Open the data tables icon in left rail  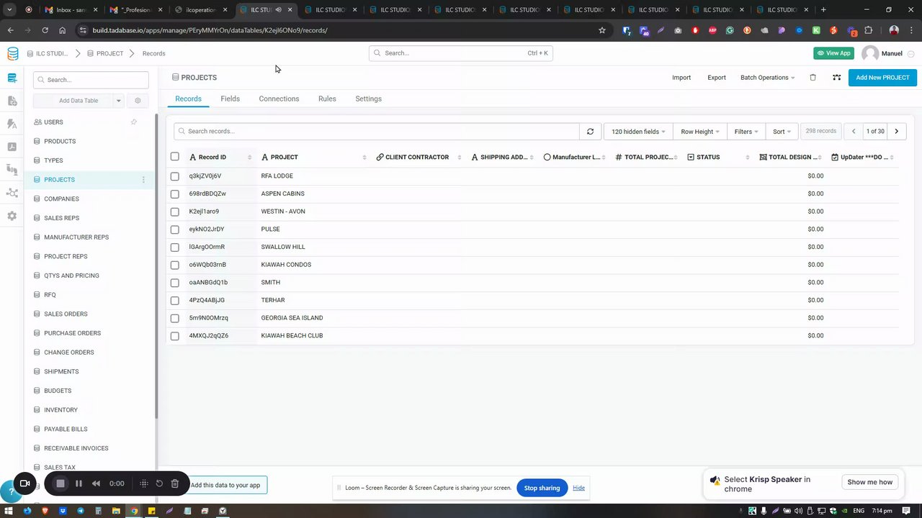point(12,78)
